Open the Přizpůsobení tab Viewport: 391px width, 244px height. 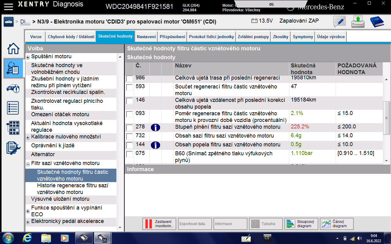click(172, 37)
